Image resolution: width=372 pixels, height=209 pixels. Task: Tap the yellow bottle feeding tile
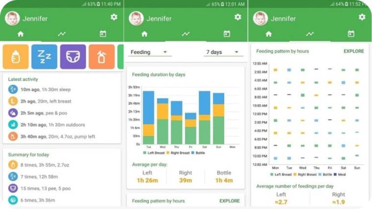tap(16, 57)
